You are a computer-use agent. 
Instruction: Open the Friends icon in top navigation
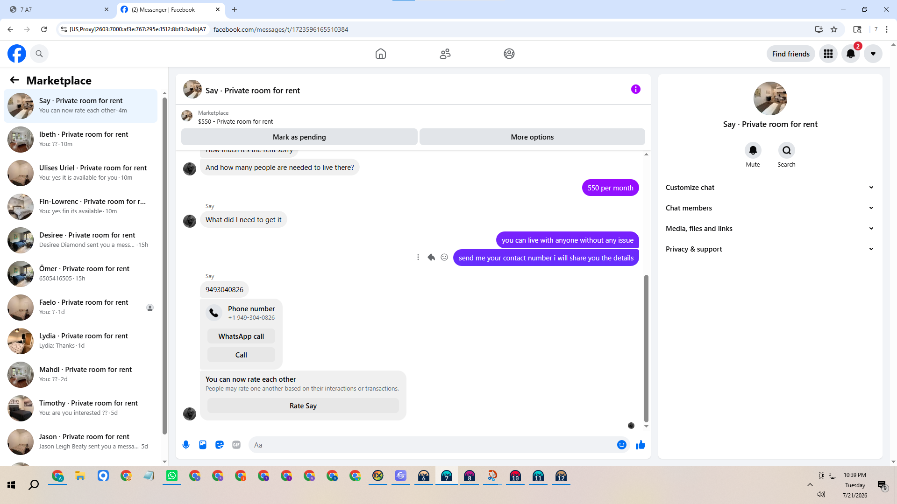[x=445, y=54]
